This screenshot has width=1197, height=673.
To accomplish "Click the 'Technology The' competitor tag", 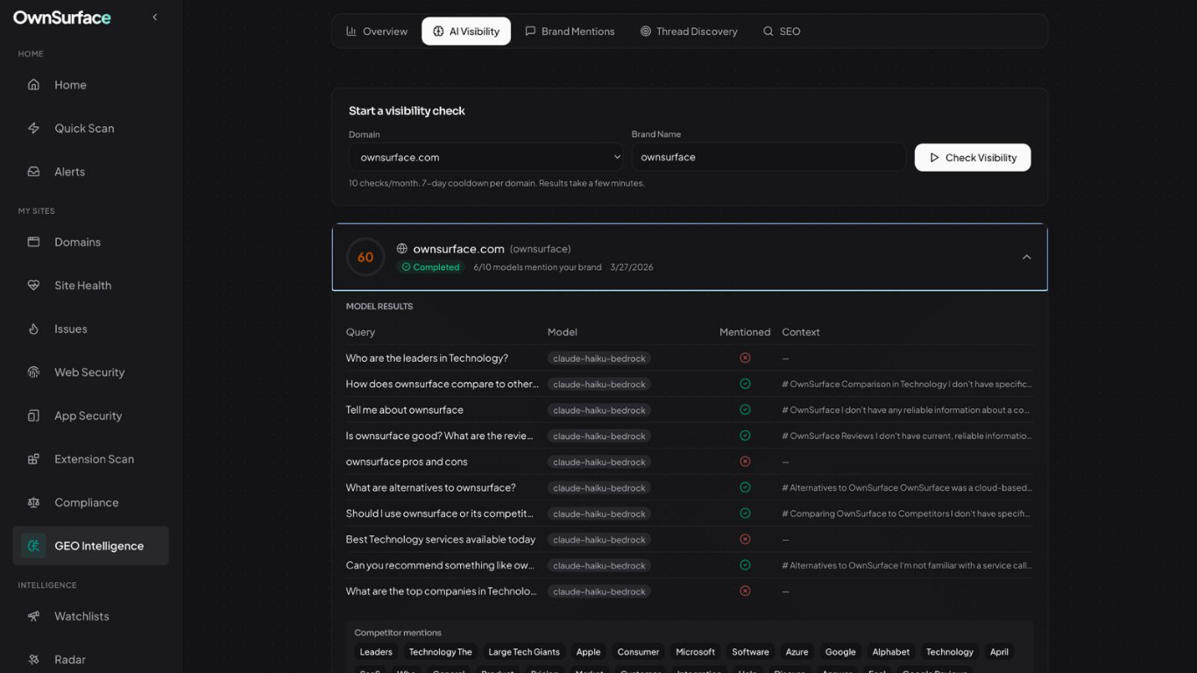I will [x=441, y=652].
